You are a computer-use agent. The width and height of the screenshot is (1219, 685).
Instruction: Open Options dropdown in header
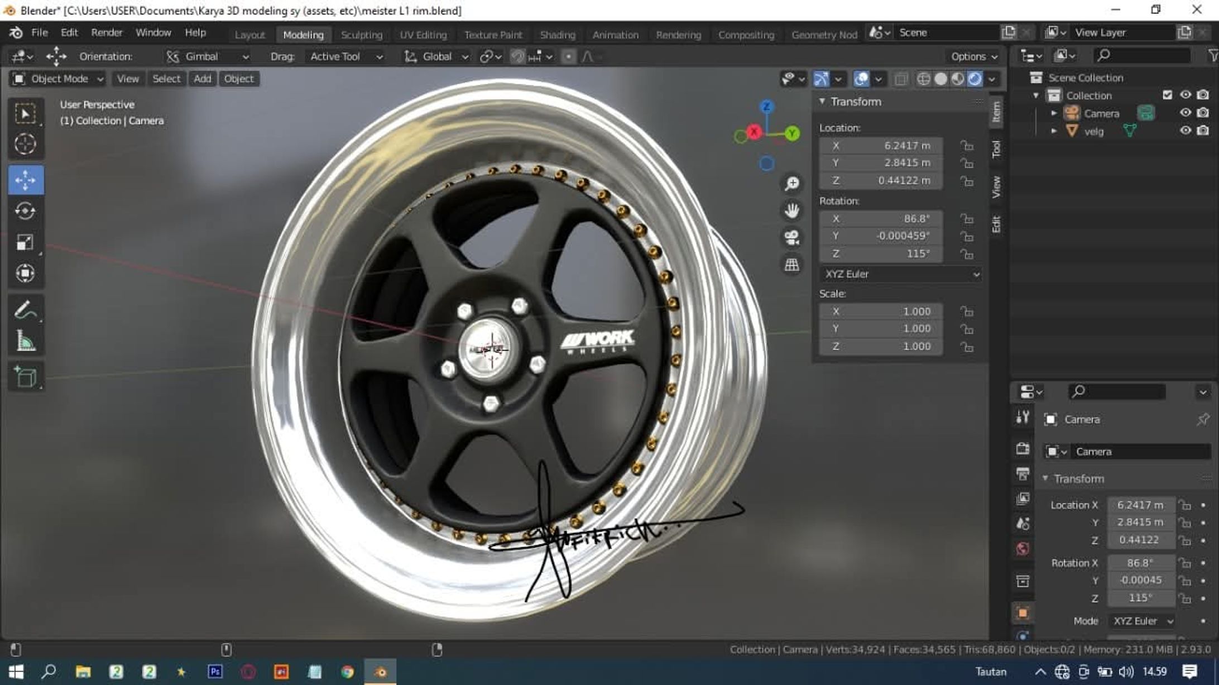click(x=974, y=56)
